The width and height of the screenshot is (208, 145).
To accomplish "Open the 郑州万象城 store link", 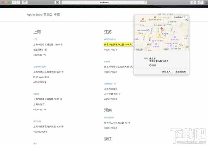I will (109, 118).
